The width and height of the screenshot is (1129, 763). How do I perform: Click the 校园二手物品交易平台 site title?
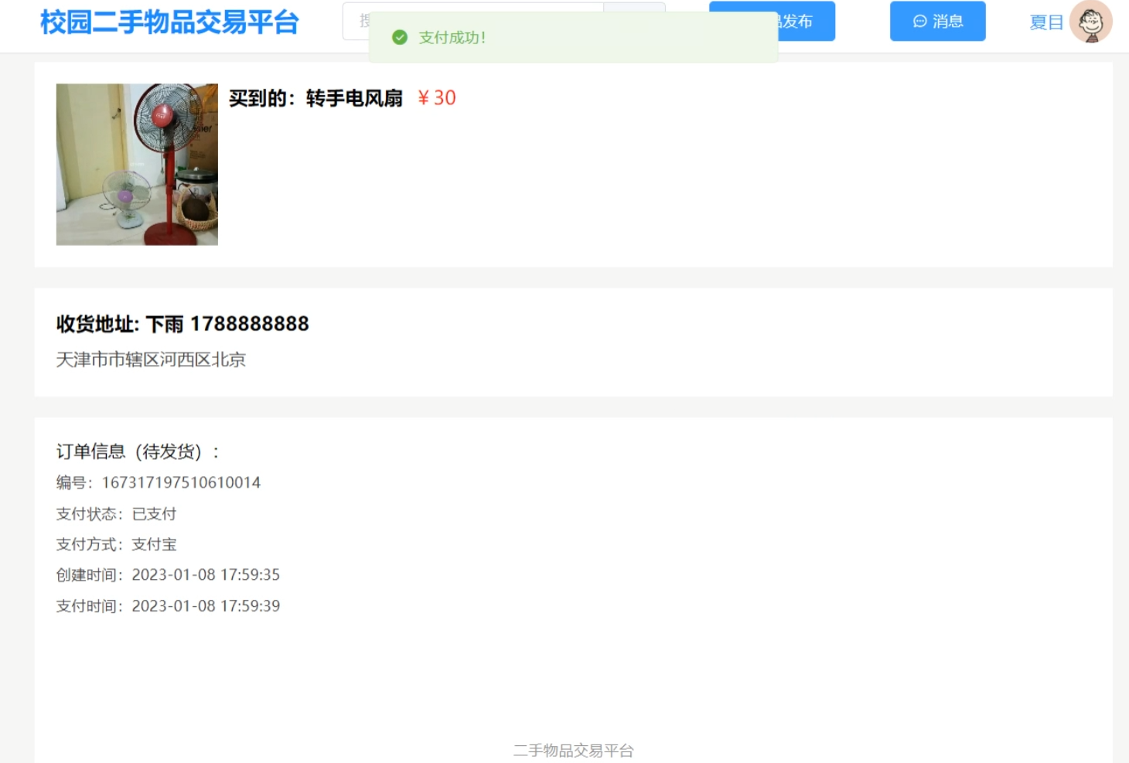169,23
